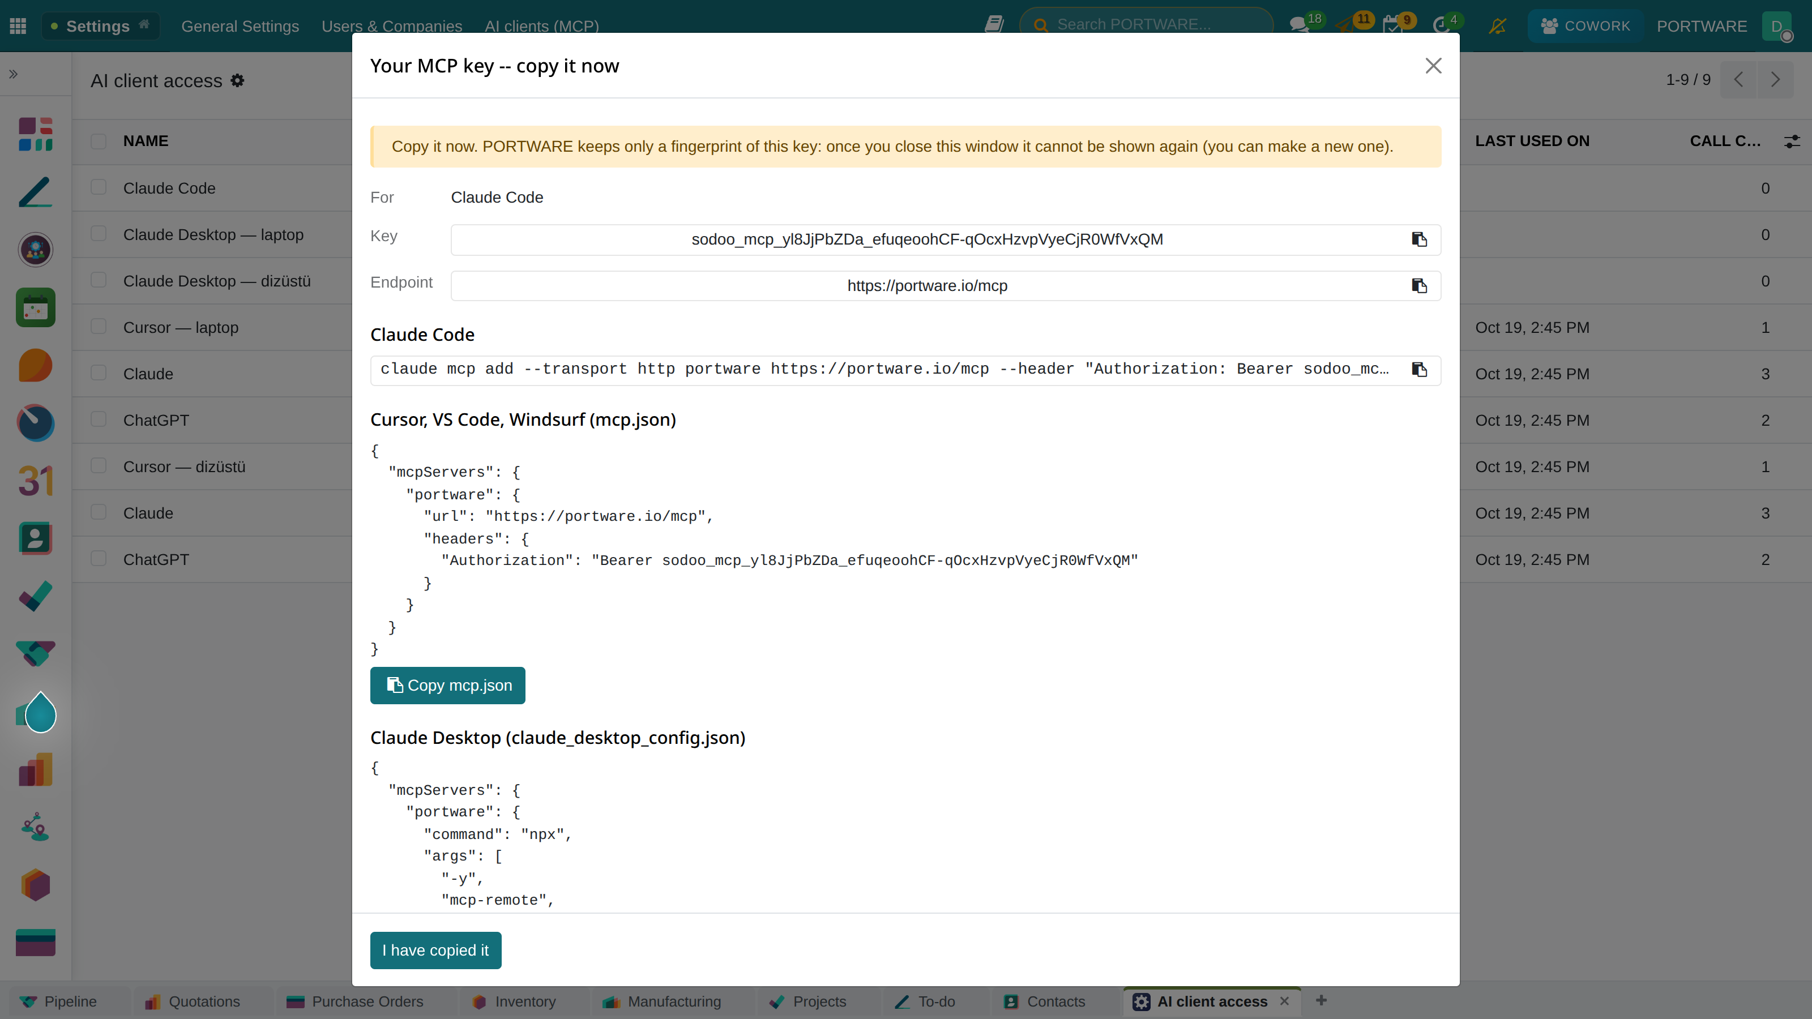Open the AI client access gear menu
Image resolution: width=1812 pixels, height=1019 pixels.
238,81
